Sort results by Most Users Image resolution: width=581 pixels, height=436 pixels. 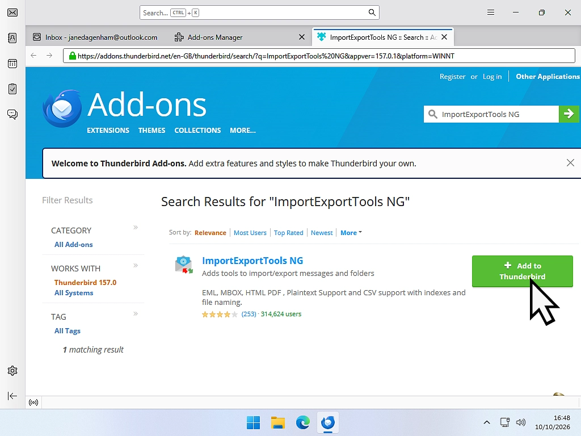tap(250, 233)
